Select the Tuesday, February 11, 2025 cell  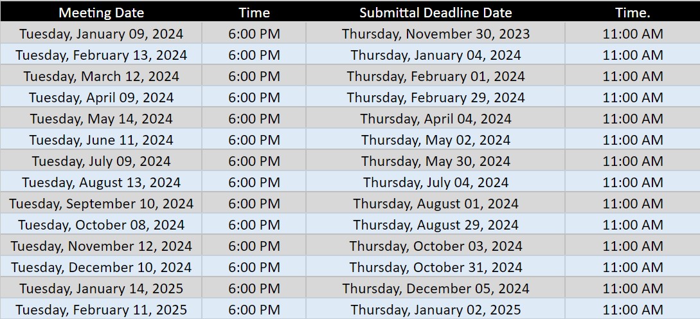(101, 310)
